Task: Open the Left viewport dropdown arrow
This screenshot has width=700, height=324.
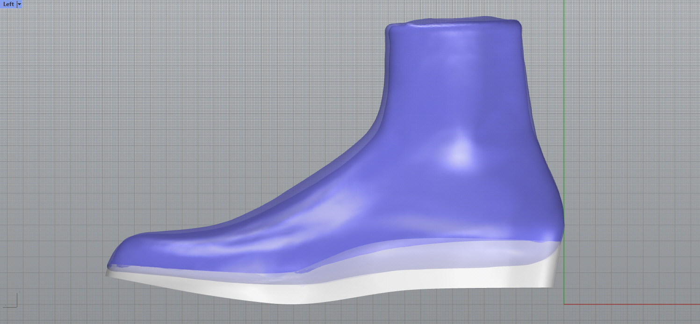Action: [x=19, y=4]
